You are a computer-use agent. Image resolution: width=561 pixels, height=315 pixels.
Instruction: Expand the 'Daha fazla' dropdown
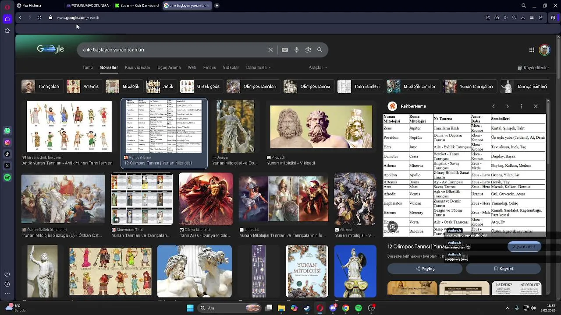tap(258, 68)
